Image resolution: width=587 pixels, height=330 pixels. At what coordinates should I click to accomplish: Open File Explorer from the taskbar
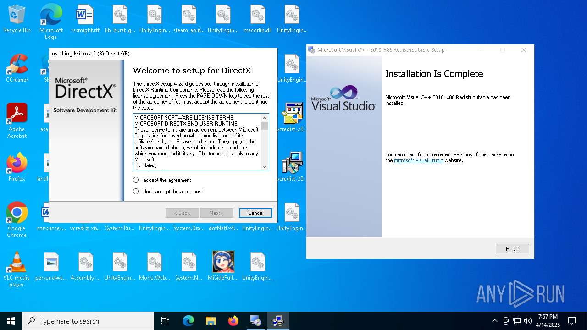[x=210, y=321]
